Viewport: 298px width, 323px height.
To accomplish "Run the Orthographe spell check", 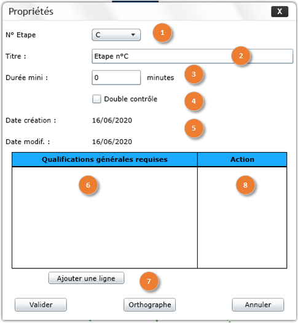I will 149,305.
